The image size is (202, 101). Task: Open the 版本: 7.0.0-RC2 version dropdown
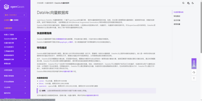tap(15, 15)
